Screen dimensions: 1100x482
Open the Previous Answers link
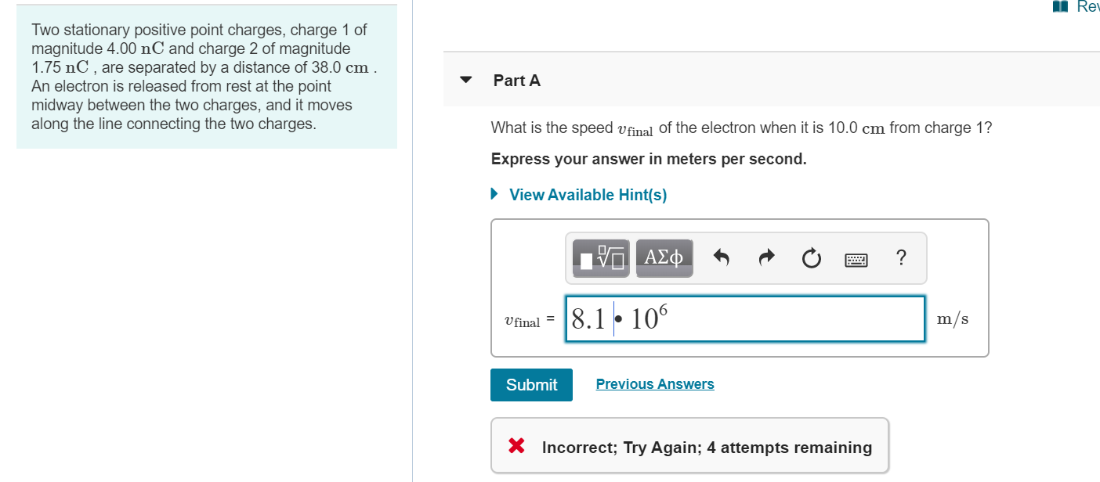tap(655, 384)
